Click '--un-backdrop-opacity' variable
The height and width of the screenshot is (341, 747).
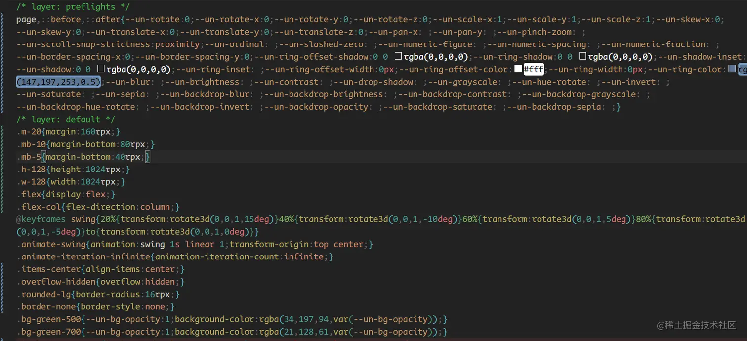tap(317, 107)
